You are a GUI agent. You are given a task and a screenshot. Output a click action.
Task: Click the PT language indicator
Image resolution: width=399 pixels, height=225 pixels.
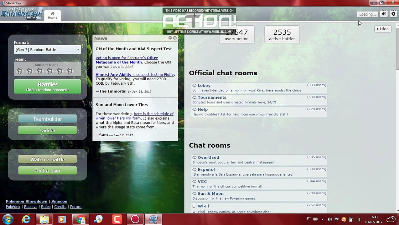[x=309, y=219]
